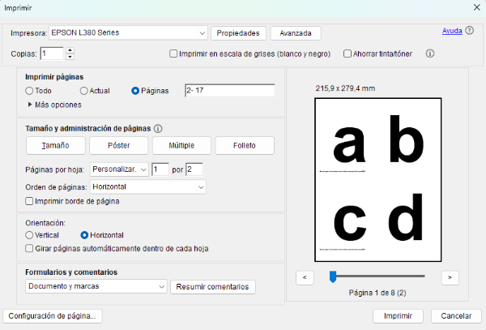Expand Más opciones disclosure triangle

point(30,105)
